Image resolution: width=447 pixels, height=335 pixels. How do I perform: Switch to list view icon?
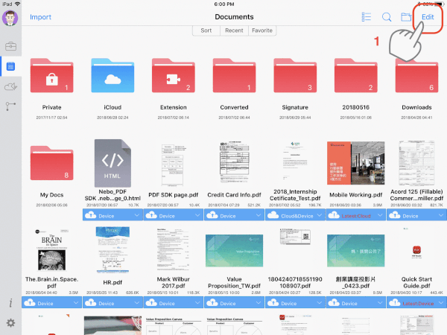367,16
